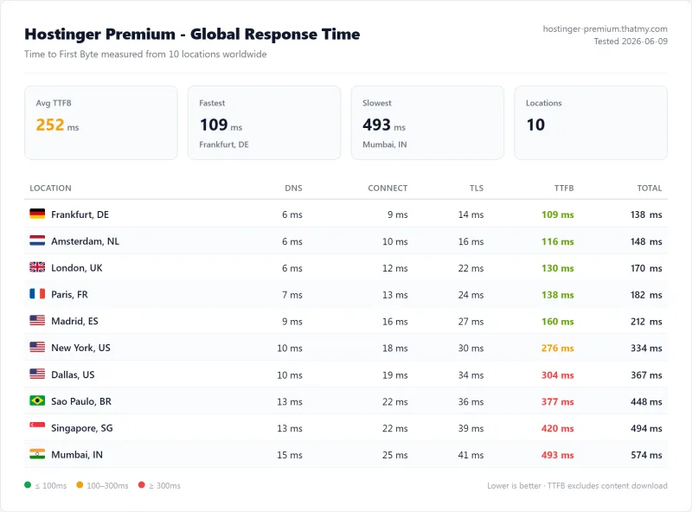The image size is (692, 512).
Task: Click the New York, US location name
Action: 80,348
